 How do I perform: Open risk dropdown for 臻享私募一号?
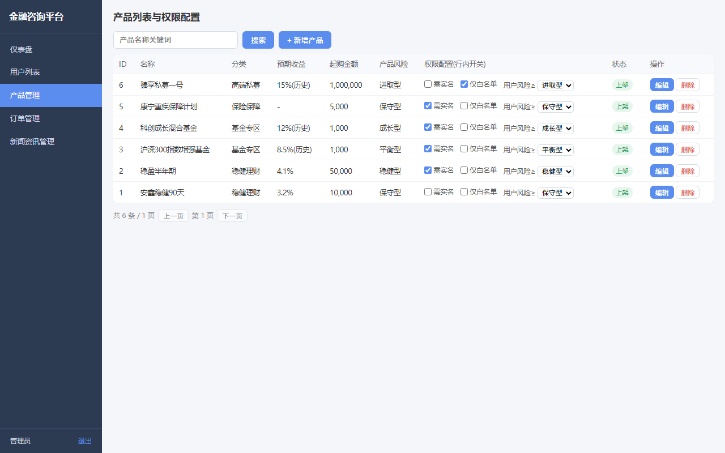click(556, 86)
